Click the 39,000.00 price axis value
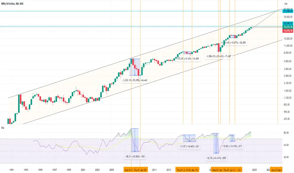The width and height of the screenshot is (294, 173). point(287,17)
